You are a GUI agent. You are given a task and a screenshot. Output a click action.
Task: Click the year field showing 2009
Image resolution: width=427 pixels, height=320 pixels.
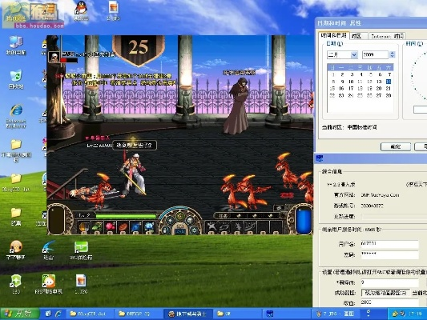[375, 54]
